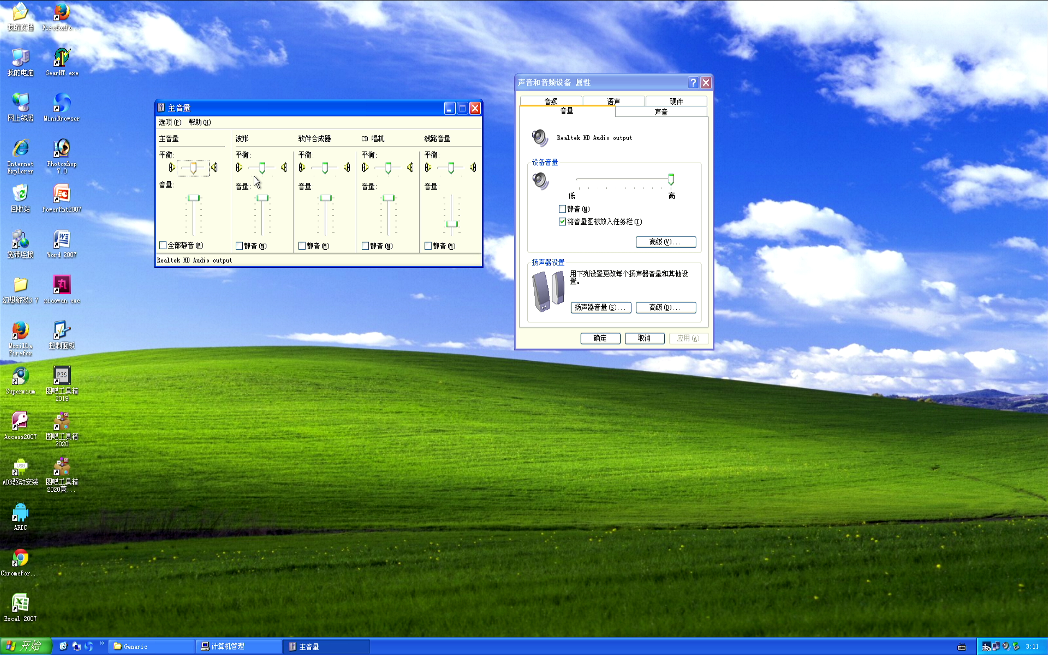The width and height of the screenshot is (1048, 655).
Task: Check 全部静音 mute all checkbox
Action: [163, 246]
